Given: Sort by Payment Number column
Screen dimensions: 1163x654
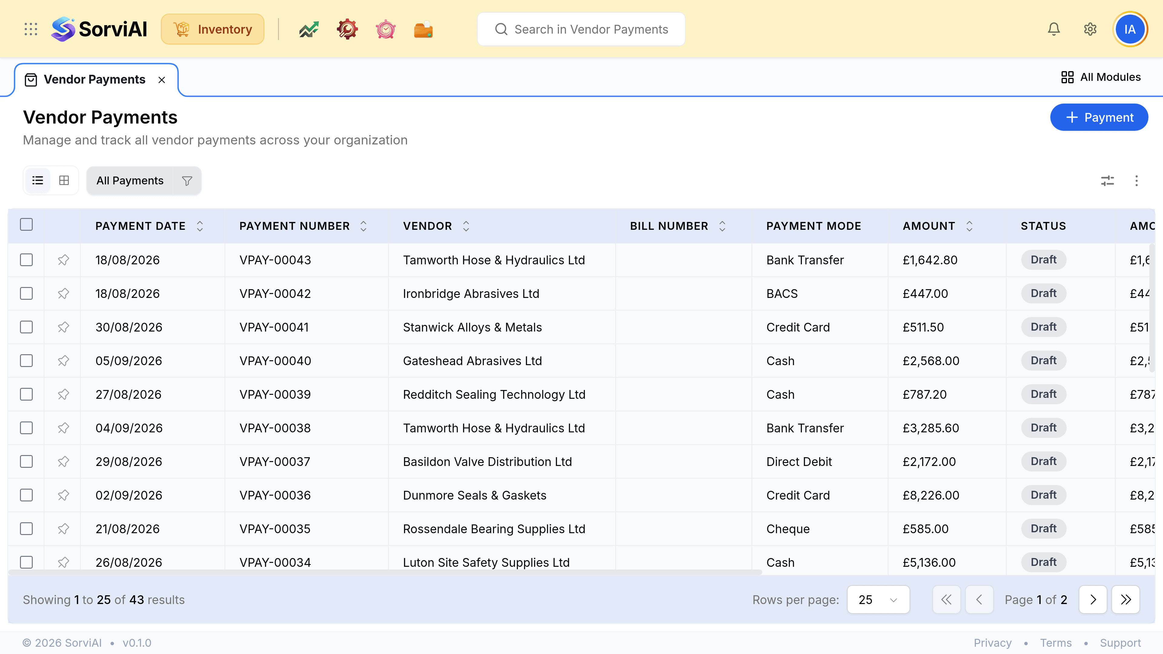Looking at the screenshot, I should click(x=363, y=226).
